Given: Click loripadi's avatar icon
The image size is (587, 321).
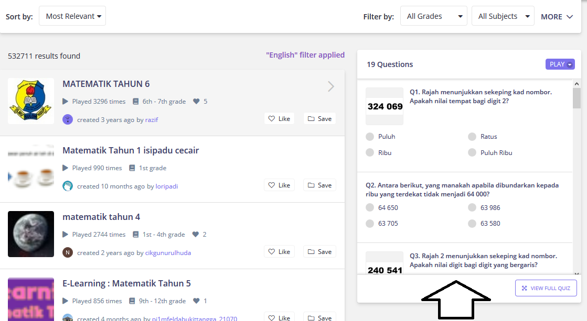Looking at the screenshot, I should [x=67, y=186].
